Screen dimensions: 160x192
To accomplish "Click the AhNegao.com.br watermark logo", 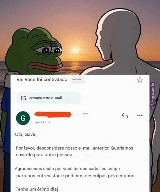I will 153,96.
